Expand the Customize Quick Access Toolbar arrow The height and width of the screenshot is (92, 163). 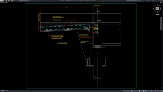pyautogui.click(x=30, y=1)
